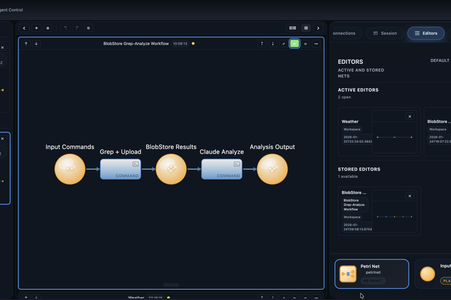This screenshot has width=451, height=300.
Task: Switch to the Editors tab
Action: [x=426, y=33]
